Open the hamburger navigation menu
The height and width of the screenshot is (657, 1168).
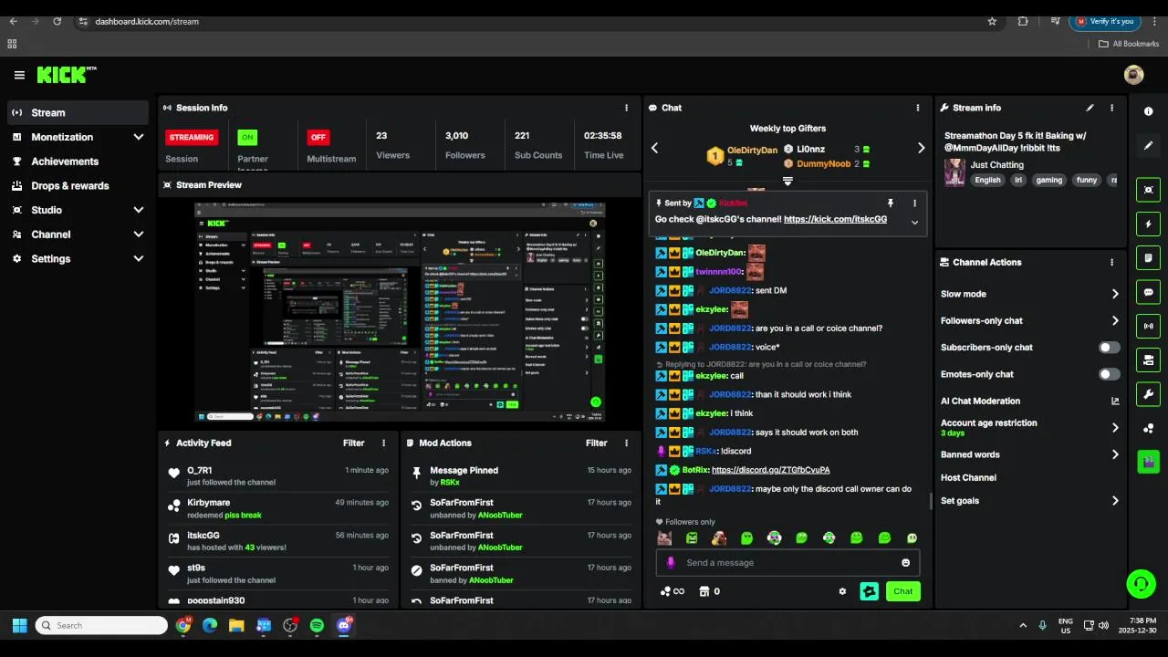pos(19,75)
